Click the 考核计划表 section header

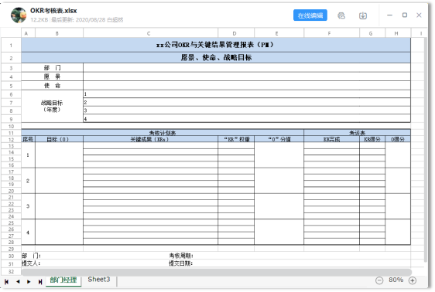coord(163,133)
